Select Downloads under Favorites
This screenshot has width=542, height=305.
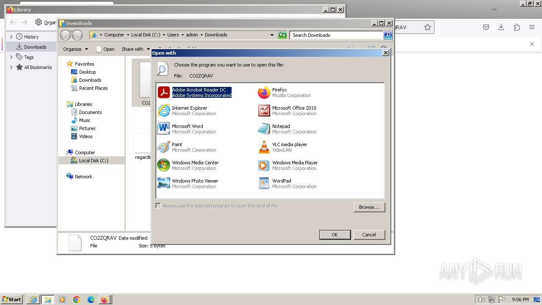(90, 80)
